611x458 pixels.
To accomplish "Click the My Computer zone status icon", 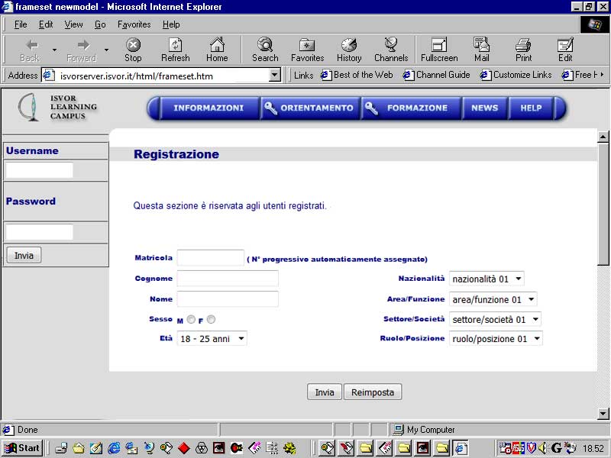I will pos(398,430).
